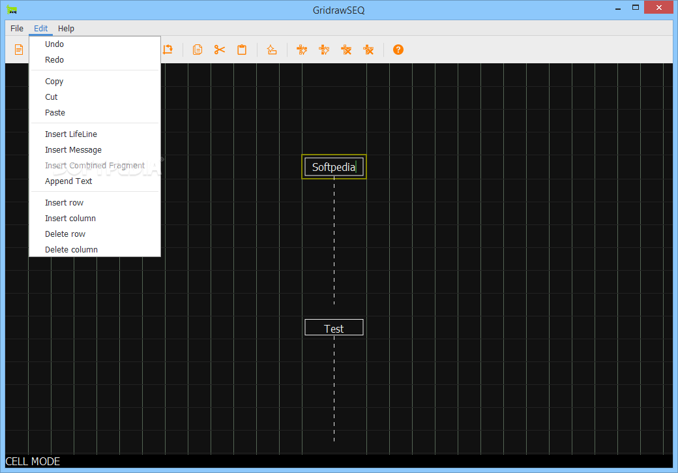Viewport: 678px width, 473px height.
Task: Click Insert Combined Fragment menu entry
Action: point(95,165)
